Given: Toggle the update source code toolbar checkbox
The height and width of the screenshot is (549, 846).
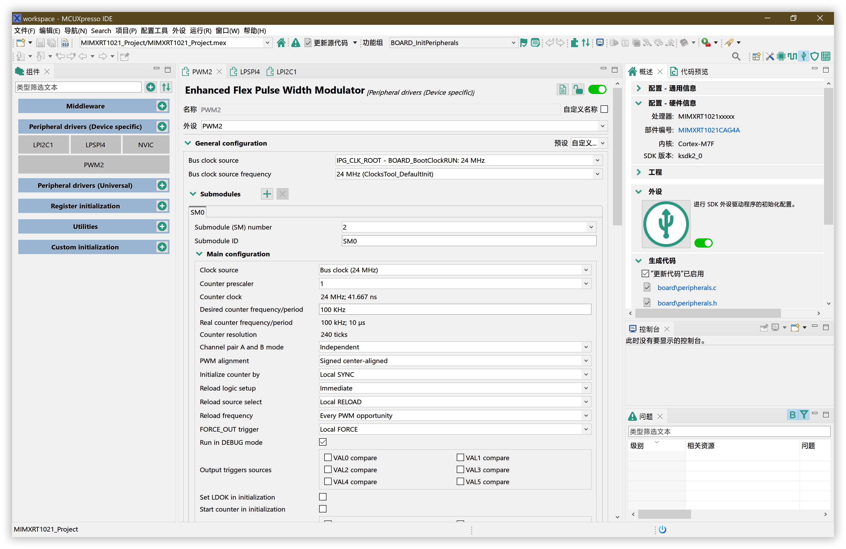Looking at the screenshot, I should pyautogui.click(x=308, y=43).
